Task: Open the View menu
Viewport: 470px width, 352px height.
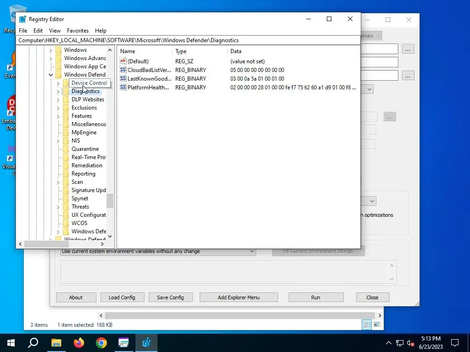Action: [x=55, y=31]
